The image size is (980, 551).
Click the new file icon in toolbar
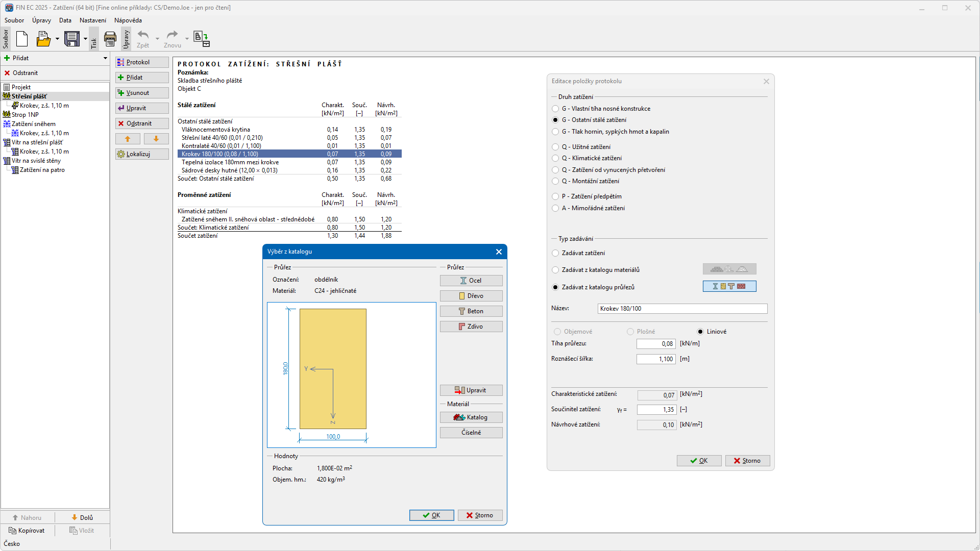22,39
